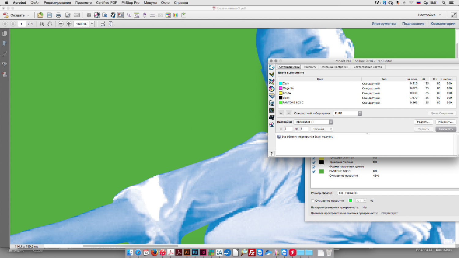Save the document with the floppy icon
The height and width of the screenshot is (258, 459).
[49, 15]
